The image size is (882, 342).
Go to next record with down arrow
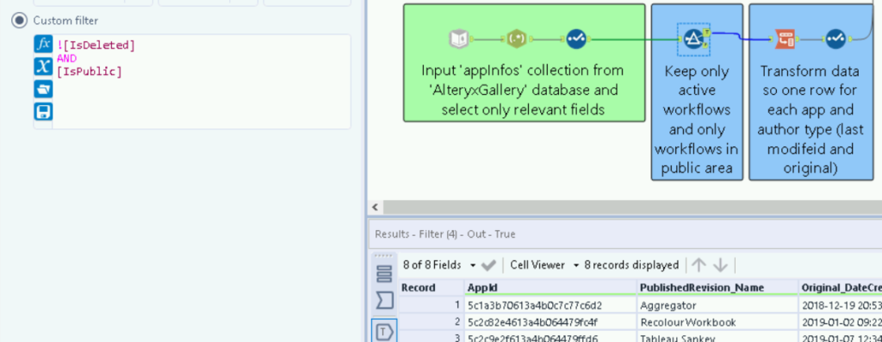[720, 265]
